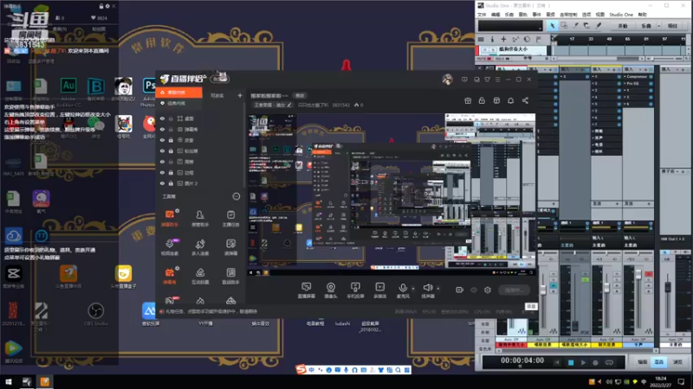Viewport: 693px width, 389px height.
Task: Add a 多媒体 media source
Action: (380, 290)
